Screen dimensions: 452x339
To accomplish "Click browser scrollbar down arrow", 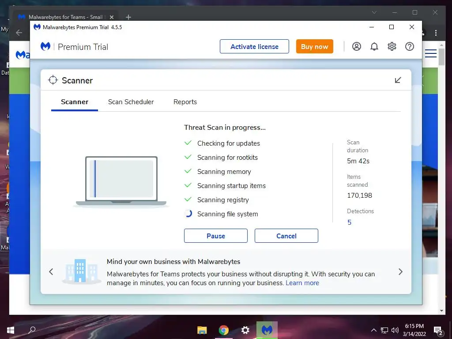I will 441,311.
